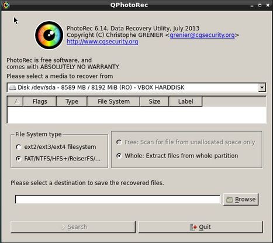Open the http://www.cgsecurity.org link

coord(102,42)
